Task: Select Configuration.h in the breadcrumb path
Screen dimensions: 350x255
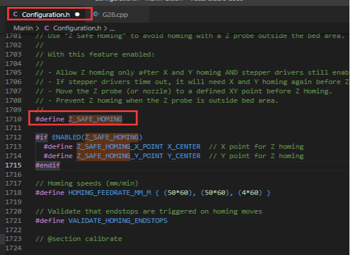Action: pos(77,28)
